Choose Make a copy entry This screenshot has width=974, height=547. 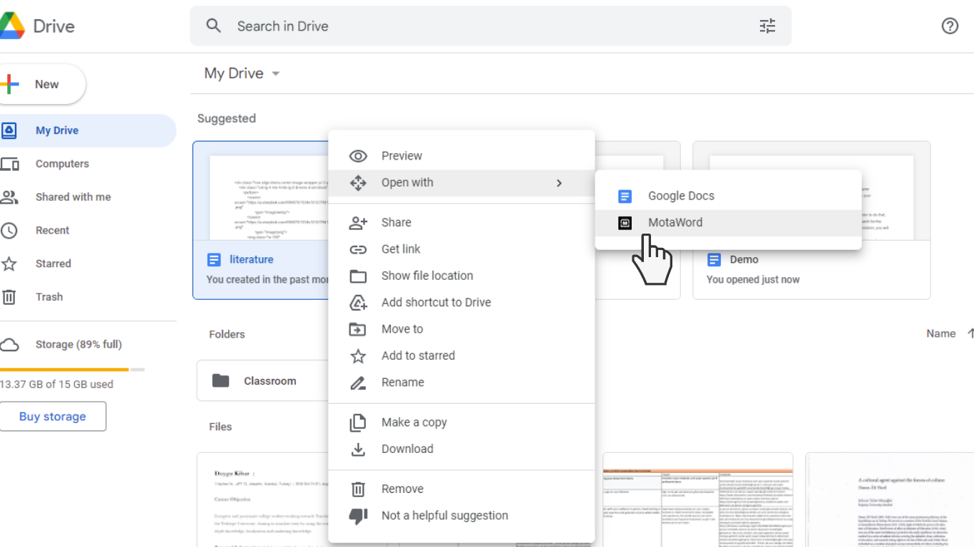tap(461, 422)
